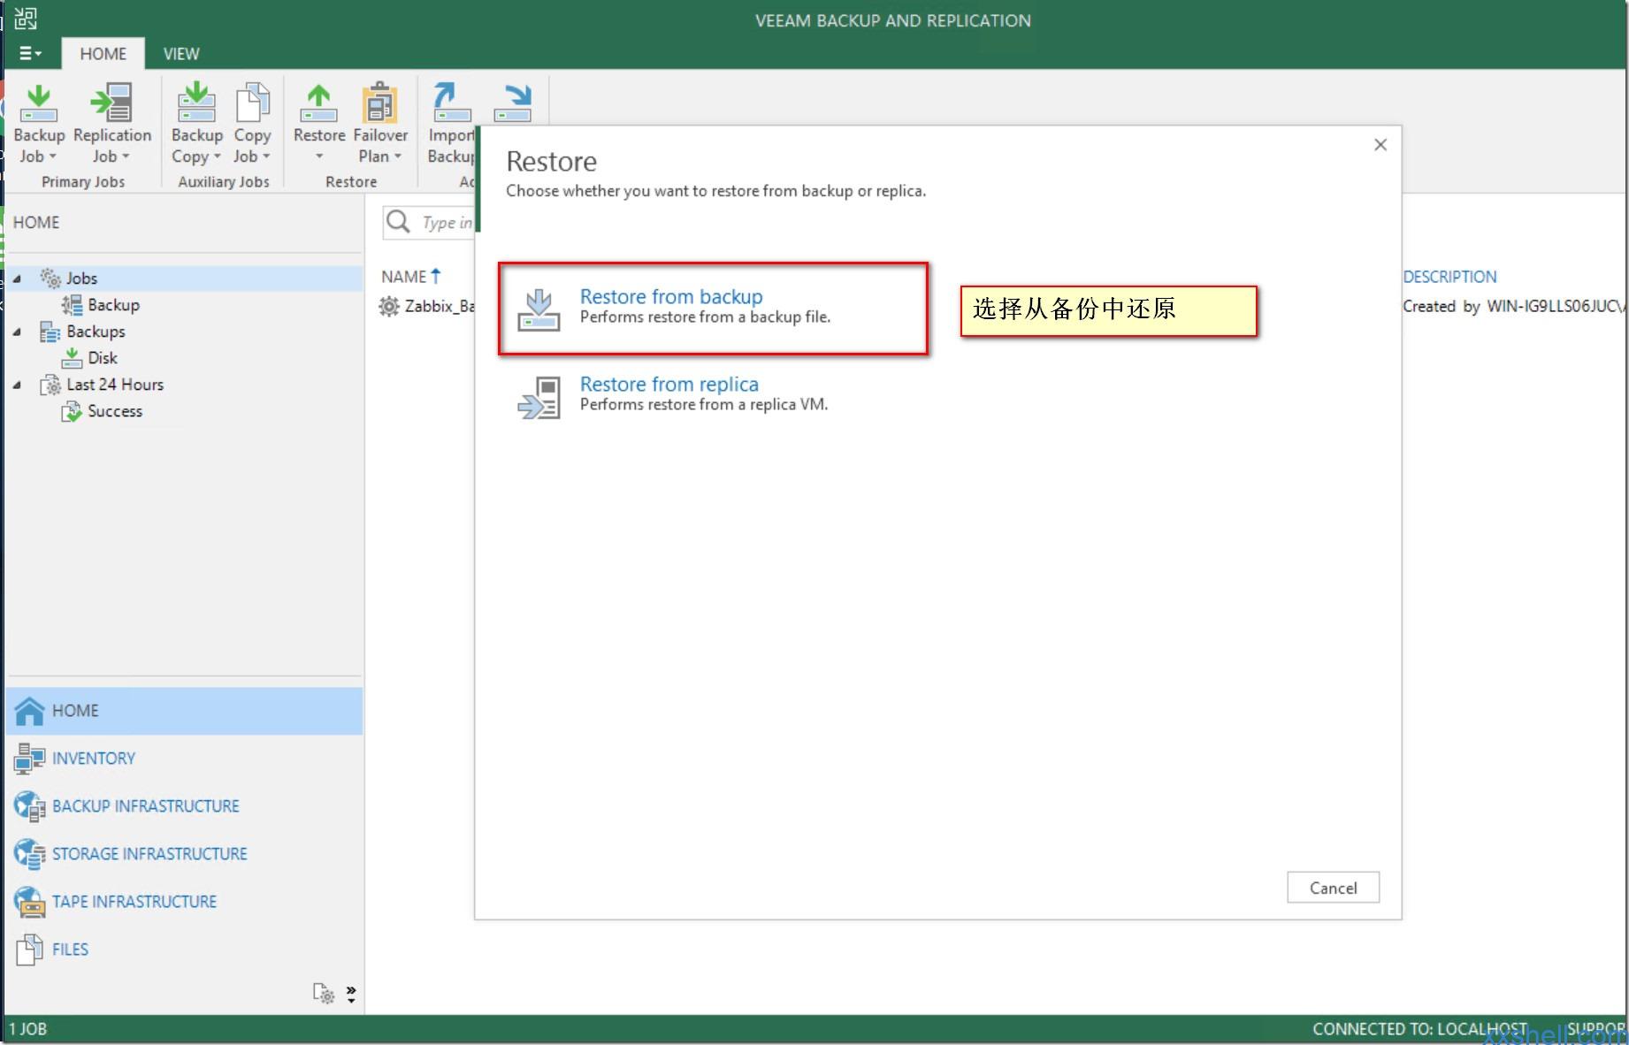Close the Restore dialog with X

[x=1380, y=144]
